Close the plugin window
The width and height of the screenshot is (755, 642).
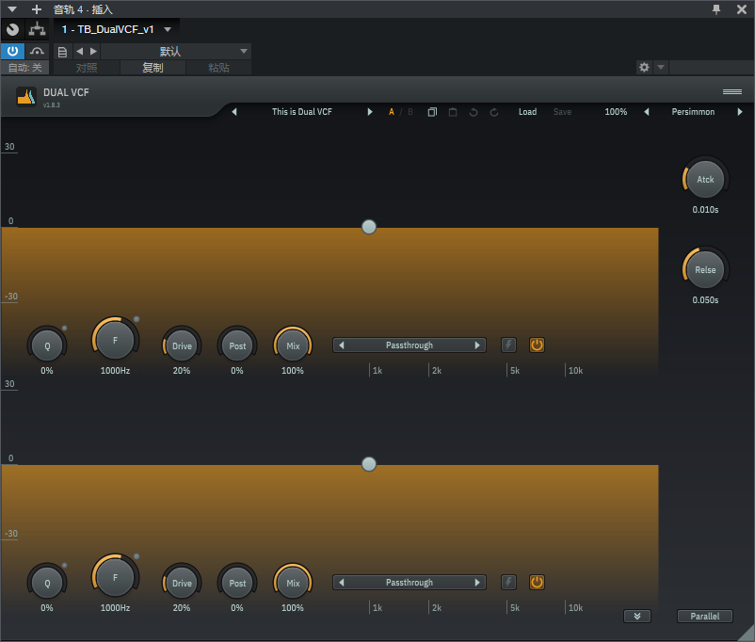pyautogui.click(x=742, y=9)
